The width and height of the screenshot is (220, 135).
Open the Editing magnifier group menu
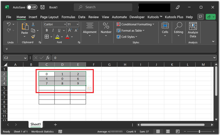[x=178, y=29]
